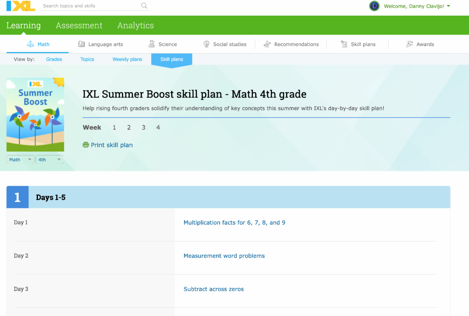Open the Recommendations page

click(x=291, y=44)
